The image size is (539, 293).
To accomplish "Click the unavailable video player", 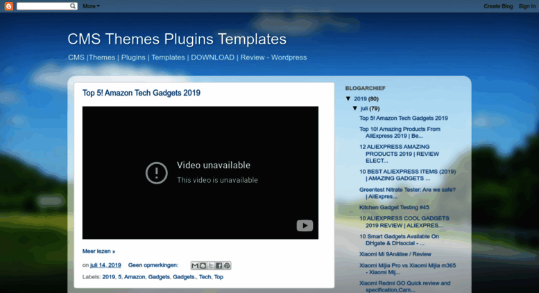I will (200, 172).
